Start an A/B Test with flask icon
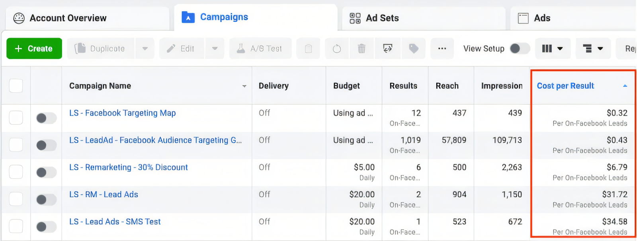This screenshot has height=241, width=637. [260, 49]
